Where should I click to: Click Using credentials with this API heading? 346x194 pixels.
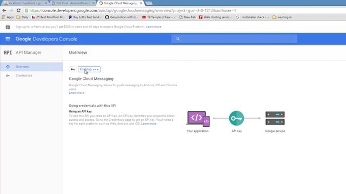pyautogui.click(x=92, y=106)
